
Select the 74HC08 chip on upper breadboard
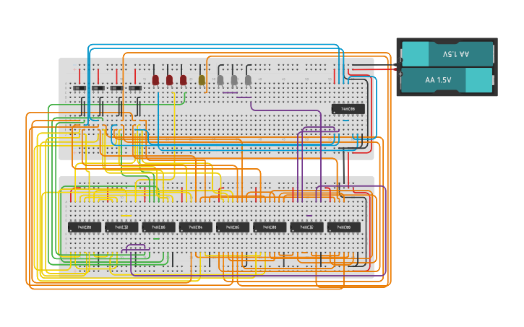coord(348,109)
